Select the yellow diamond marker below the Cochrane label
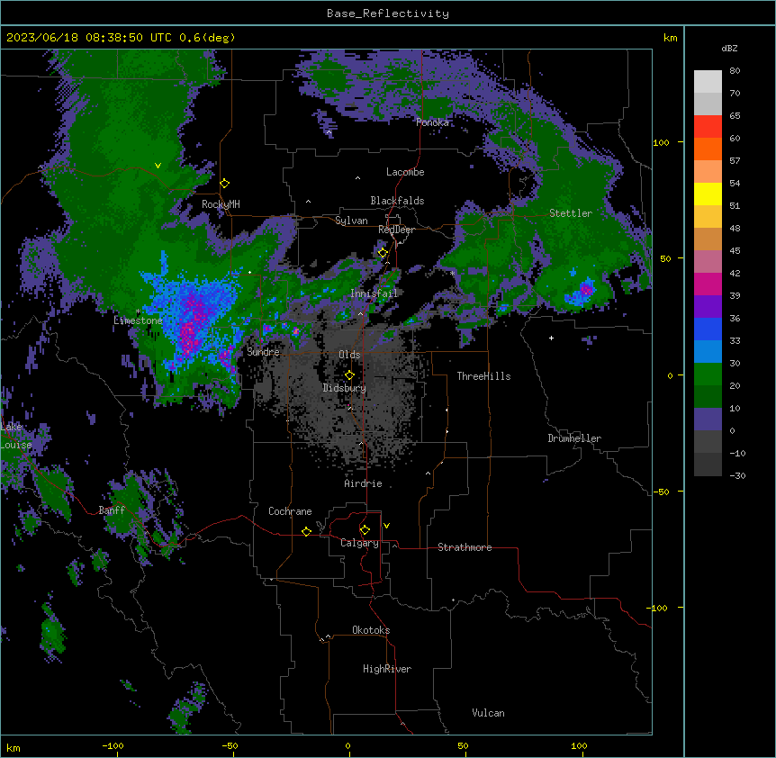This screenshot has width=776, height=758. (x=306, y=531)
